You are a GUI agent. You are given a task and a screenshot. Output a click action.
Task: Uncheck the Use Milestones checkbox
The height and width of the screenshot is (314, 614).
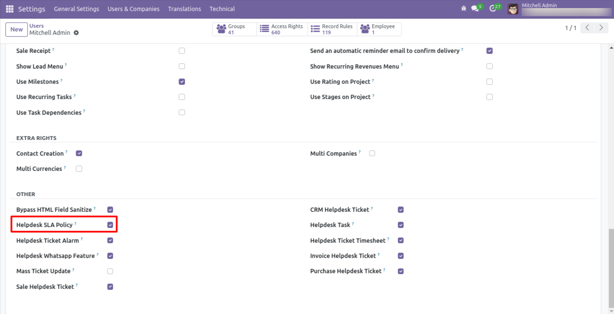(182, 81)
